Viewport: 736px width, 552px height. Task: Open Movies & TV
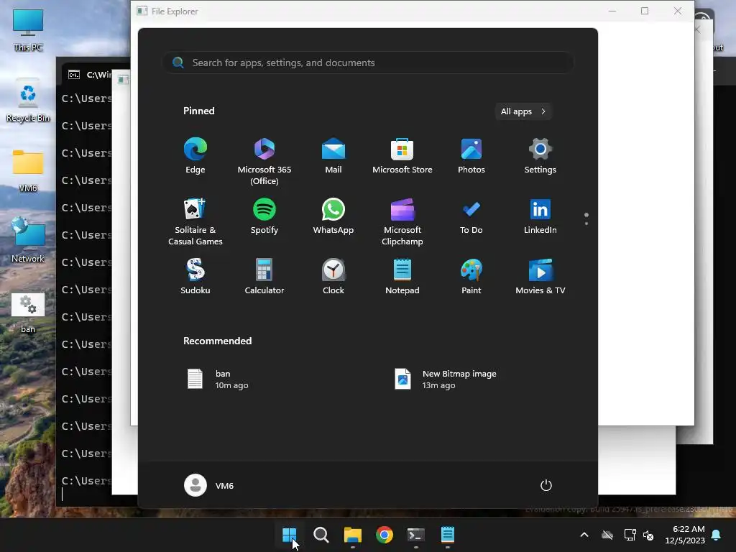540,277
